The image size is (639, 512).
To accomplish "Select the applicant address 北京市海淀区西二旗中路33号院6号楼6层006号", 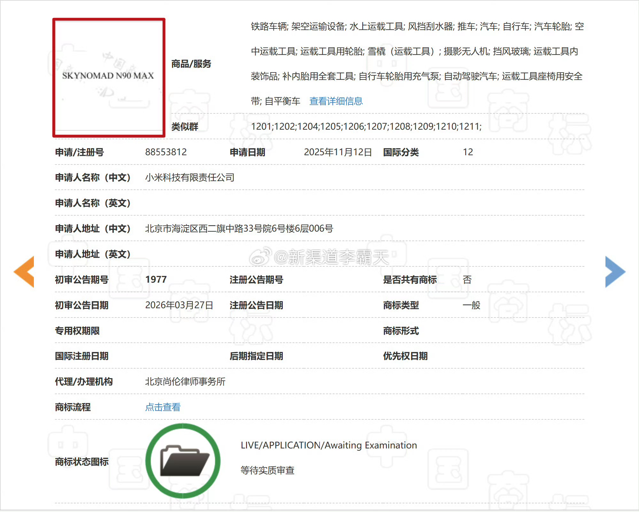I will pos(239,229).
